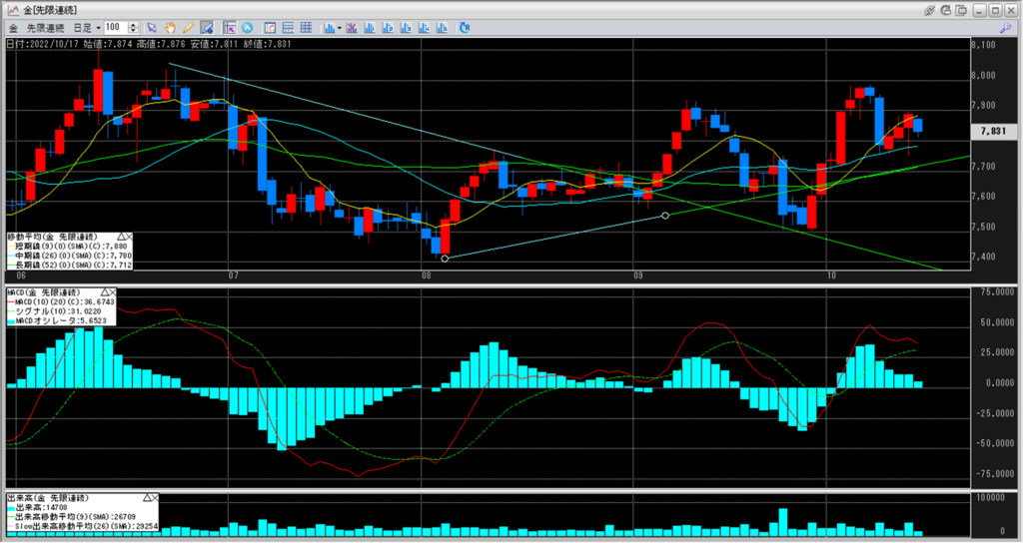Click the chart icon beside the window title
Screen dimensions: 1023x543
(13, 10)
